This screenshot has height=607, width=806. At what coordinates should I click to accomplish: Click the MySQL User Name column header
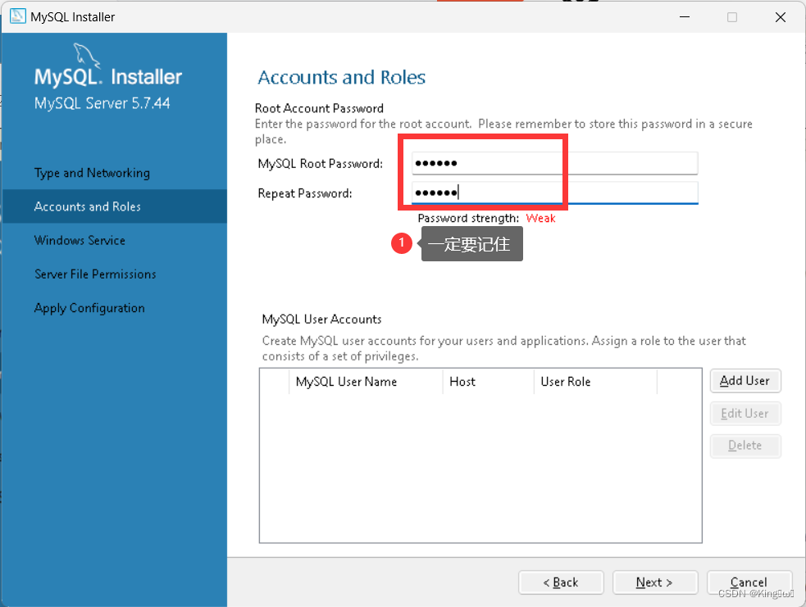(366, 382)
